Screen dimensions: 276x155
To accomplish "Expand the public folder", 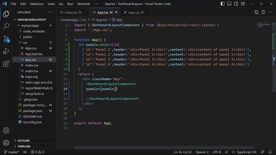I will tap(28, 37).
